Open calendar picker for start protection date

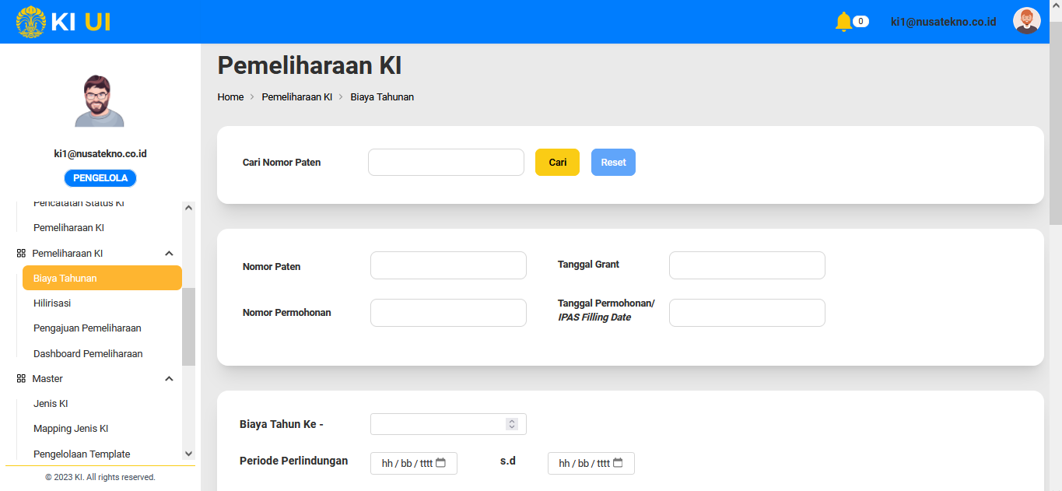(440, 463)
